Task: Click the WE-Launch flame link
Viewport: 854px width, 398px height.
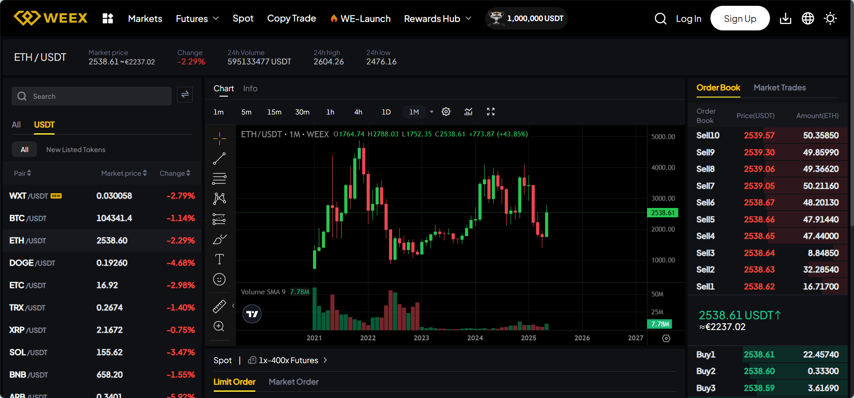Action: pyautogui.click(x=360, y=19)
